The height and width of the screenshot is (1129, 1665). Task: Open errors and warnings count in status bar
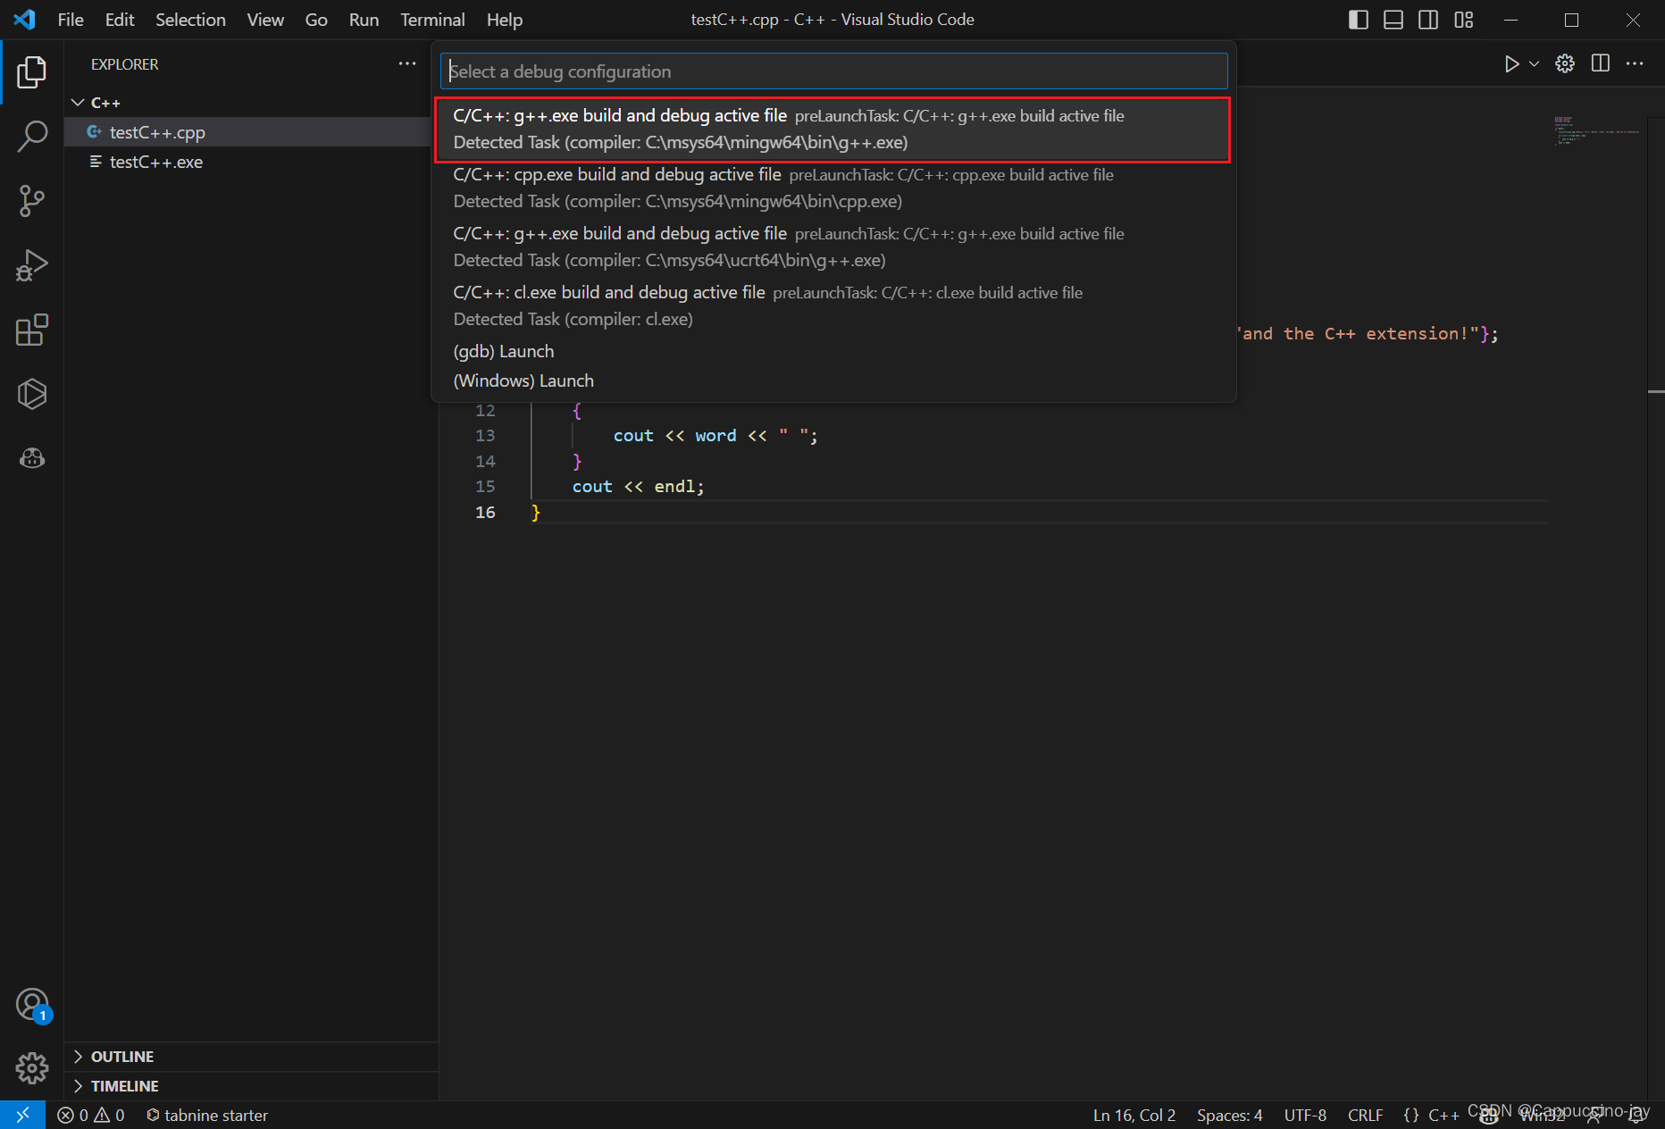pos(91,1115)
